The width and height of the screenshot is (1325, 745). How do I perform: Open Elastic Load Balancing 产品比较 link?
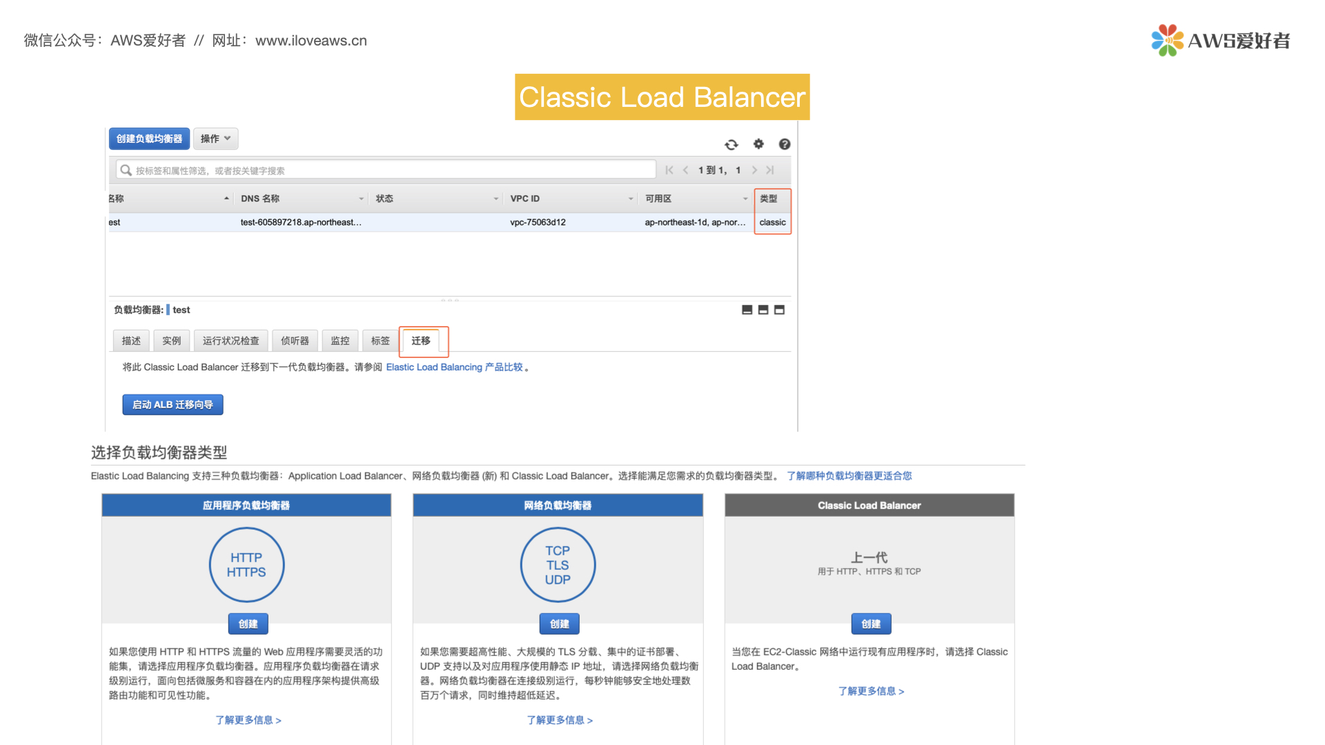pyautogui.click(x=454, y=367)
